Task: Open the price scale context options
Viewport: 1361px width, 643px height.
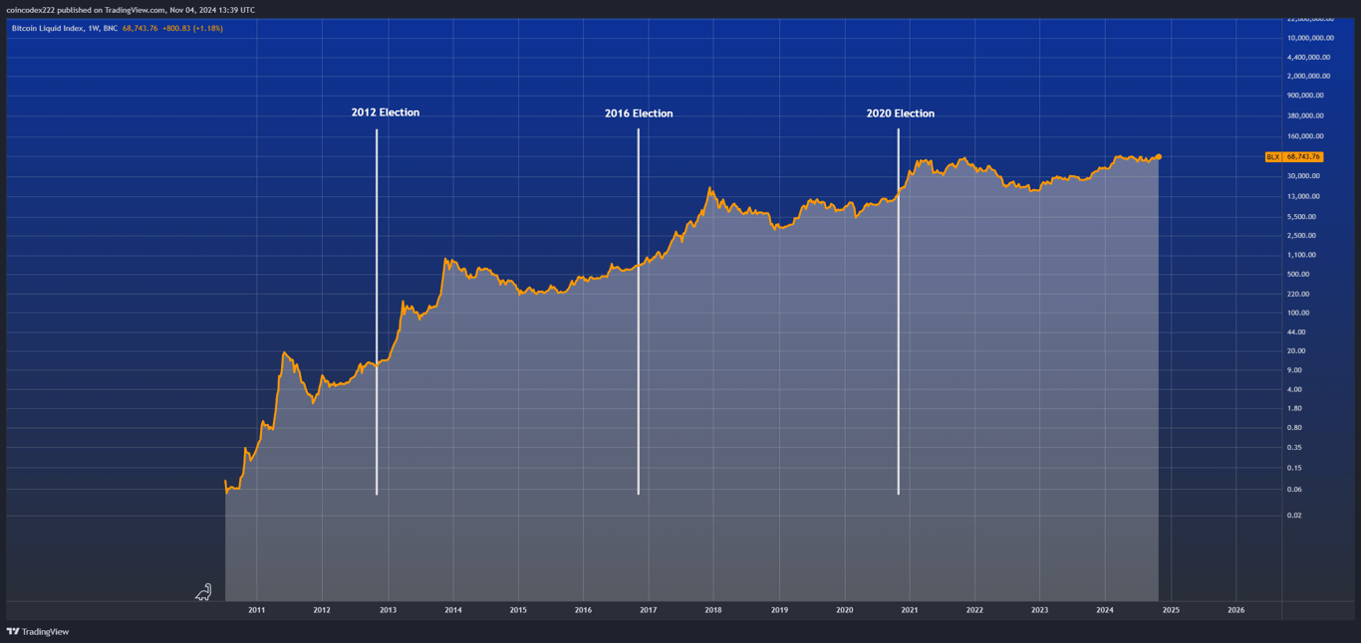Action: pyautogui.click(x=1305, y=299)
